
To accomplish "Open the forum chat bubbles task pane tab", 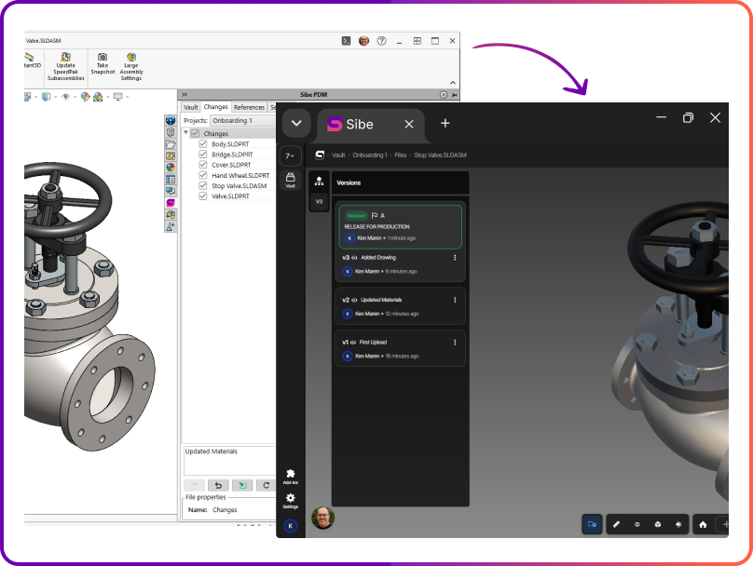I will 171,191.
